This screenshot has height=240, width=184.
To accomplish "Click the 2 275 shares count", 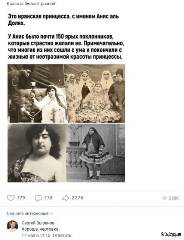I will [77, 198].
